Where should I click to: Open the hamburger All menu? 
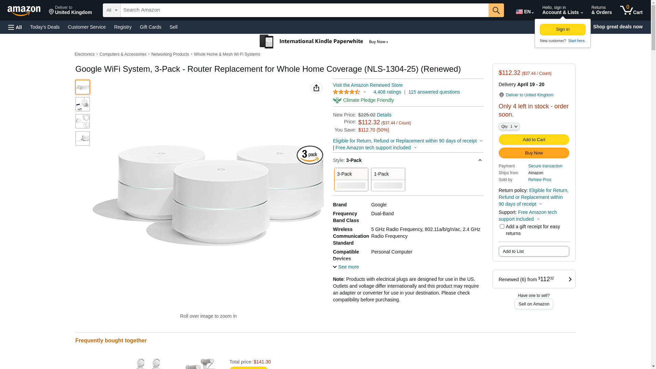[15, 27]
